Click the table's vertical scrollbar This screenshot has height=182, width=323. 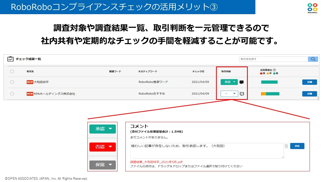[318, 98]
